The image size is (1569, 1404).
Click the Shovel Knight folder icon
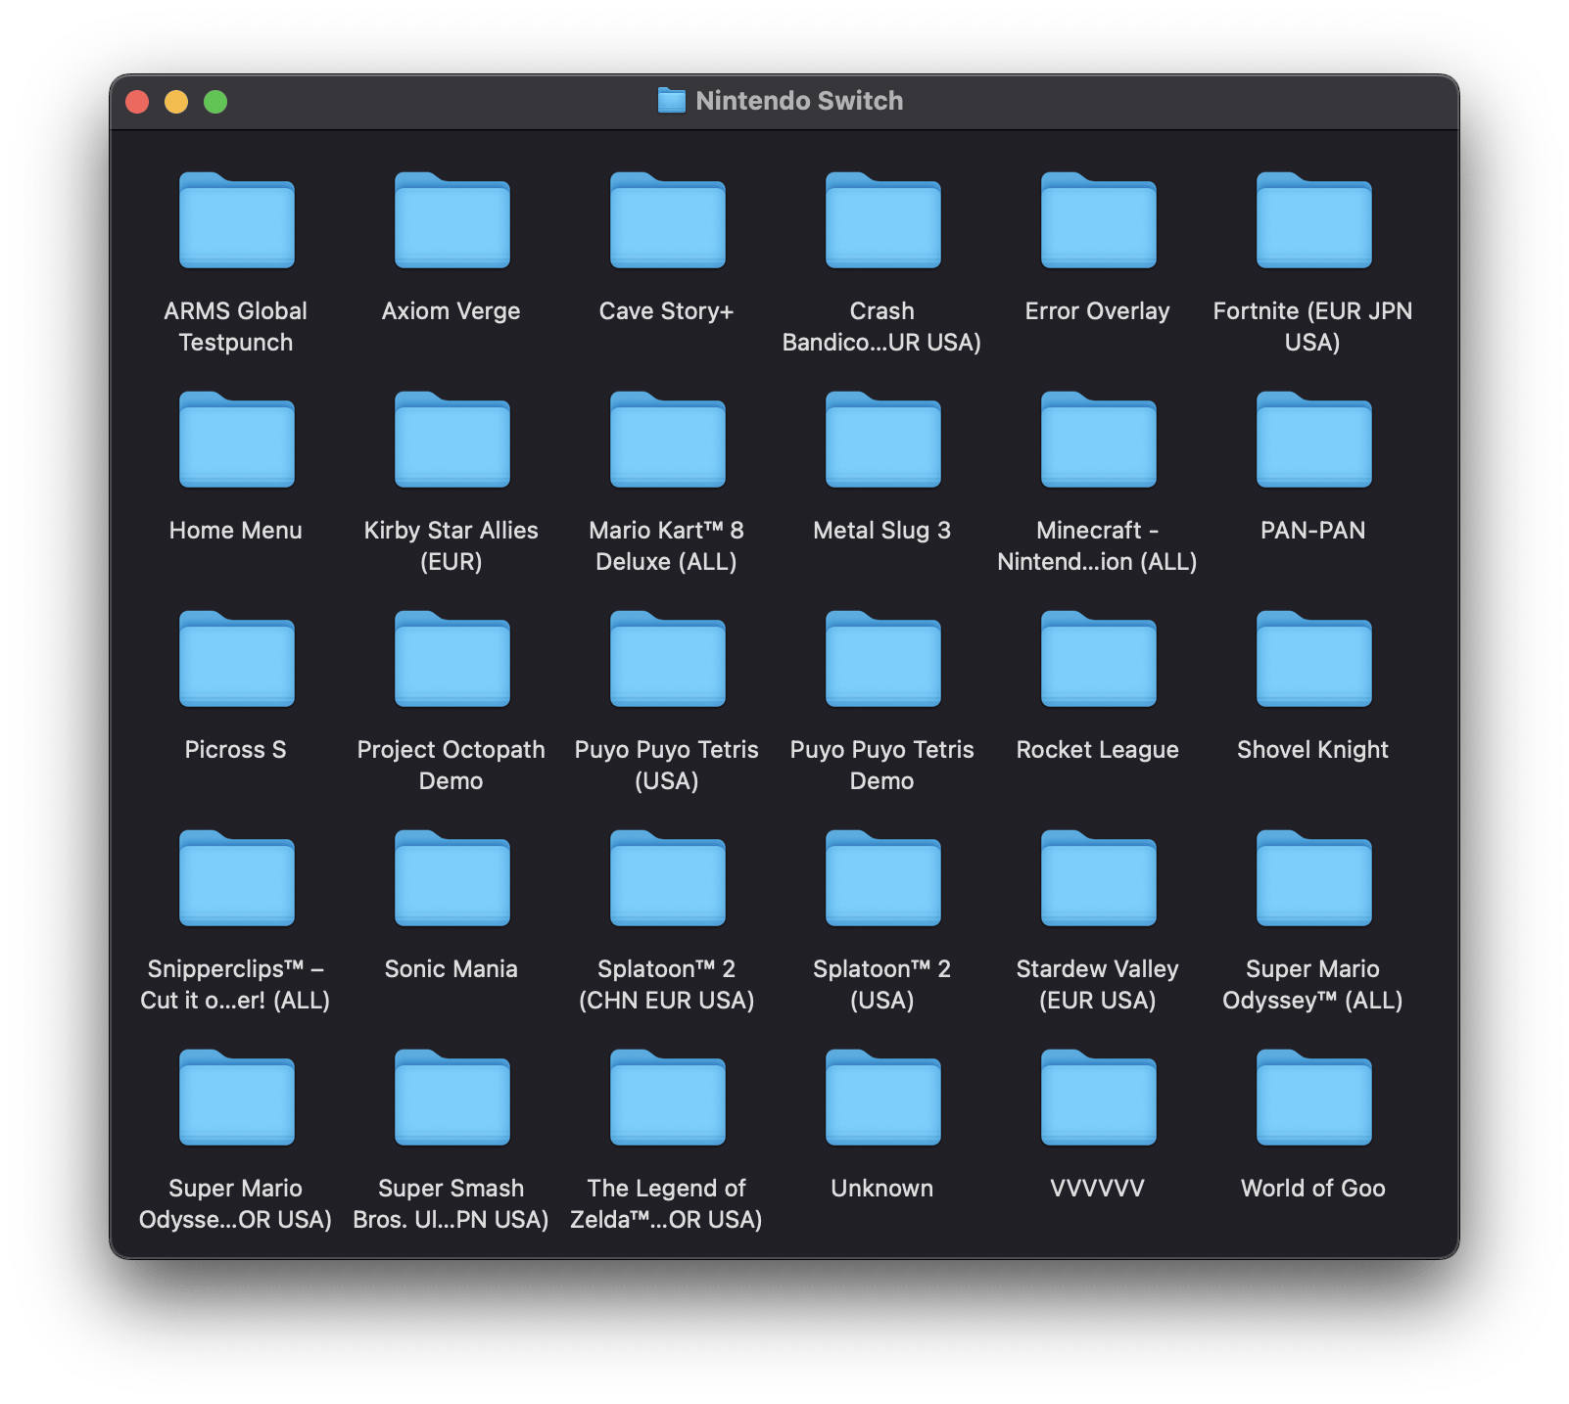coord(1313,659)
